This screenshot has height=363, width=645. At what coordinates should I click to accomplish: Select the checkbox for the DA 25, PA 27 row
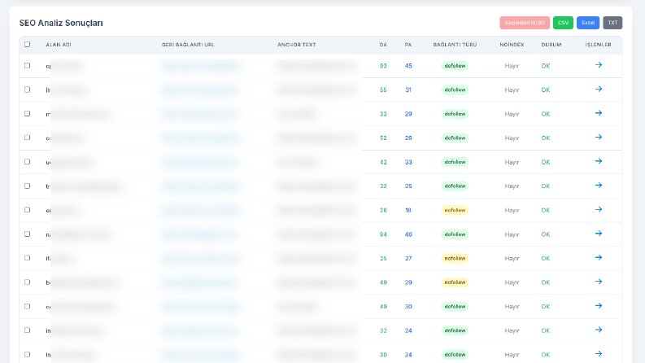tap(27, 258)
